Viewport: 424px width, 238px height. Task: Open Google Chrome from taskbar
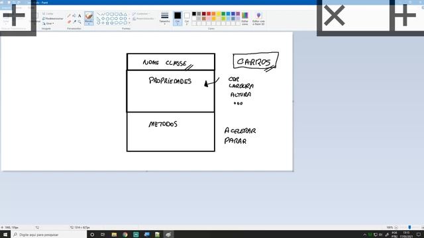point(125,235)
